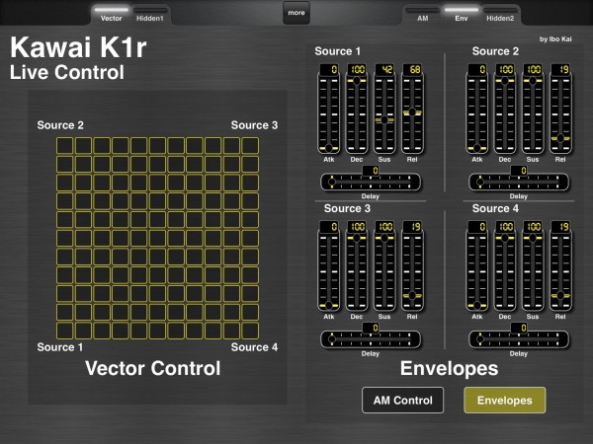Adjust Source 2 Sus slider

533,114
